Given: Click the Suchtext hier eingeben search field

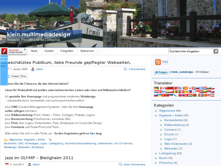Looking at the screenshot, I should click(x=191, y=51).
